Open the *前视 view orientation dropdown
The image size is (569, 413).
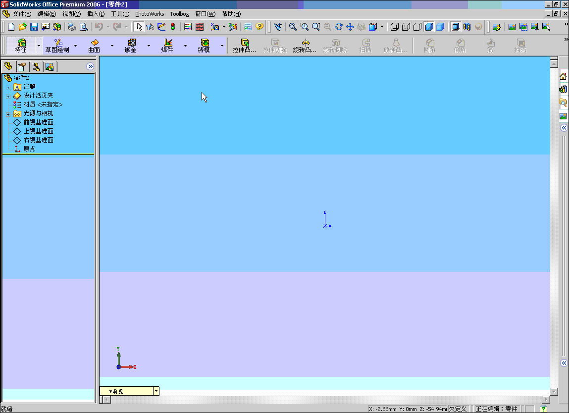pyautogui.click(x=156, y=391)
